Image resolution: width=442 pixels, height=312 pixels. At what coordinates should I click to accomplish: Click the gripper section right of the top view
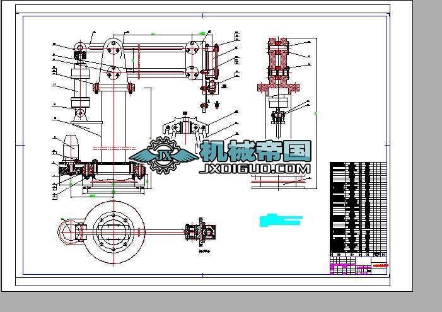201,231
